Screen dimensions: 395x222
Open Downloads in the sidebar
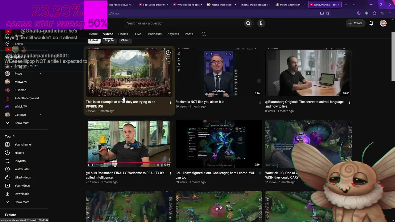click(x=22, y=194)
